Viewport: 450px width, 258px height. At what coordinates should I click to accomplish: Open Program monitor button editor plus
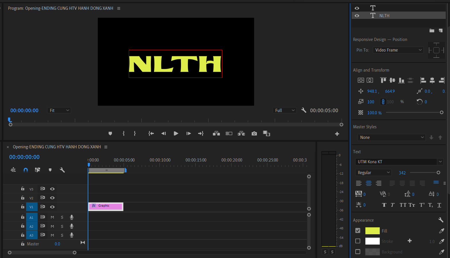pos(337,134)
